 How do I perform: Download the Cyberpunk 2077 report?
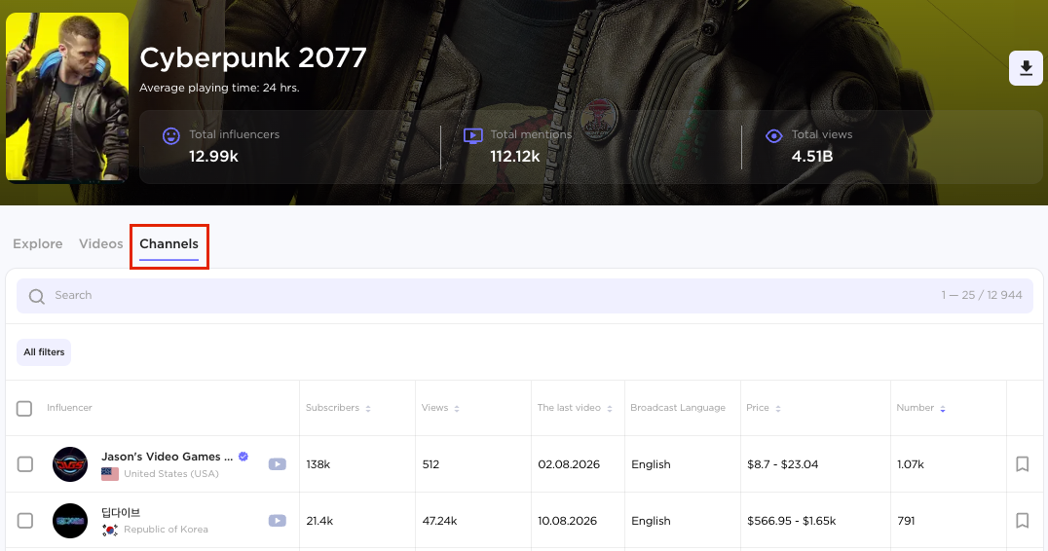1026,68
